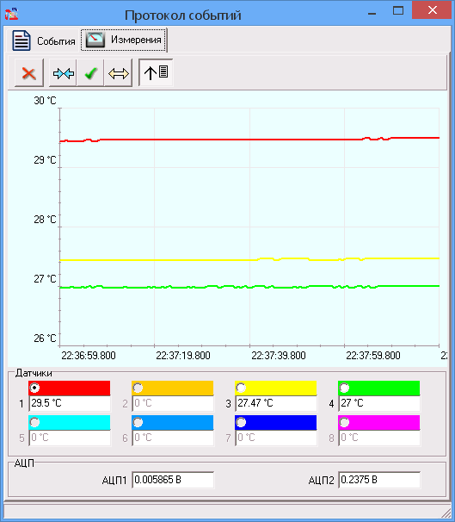Click the 26 °C axis label
This screenshot has height=522, width=455.
[45, 339]
